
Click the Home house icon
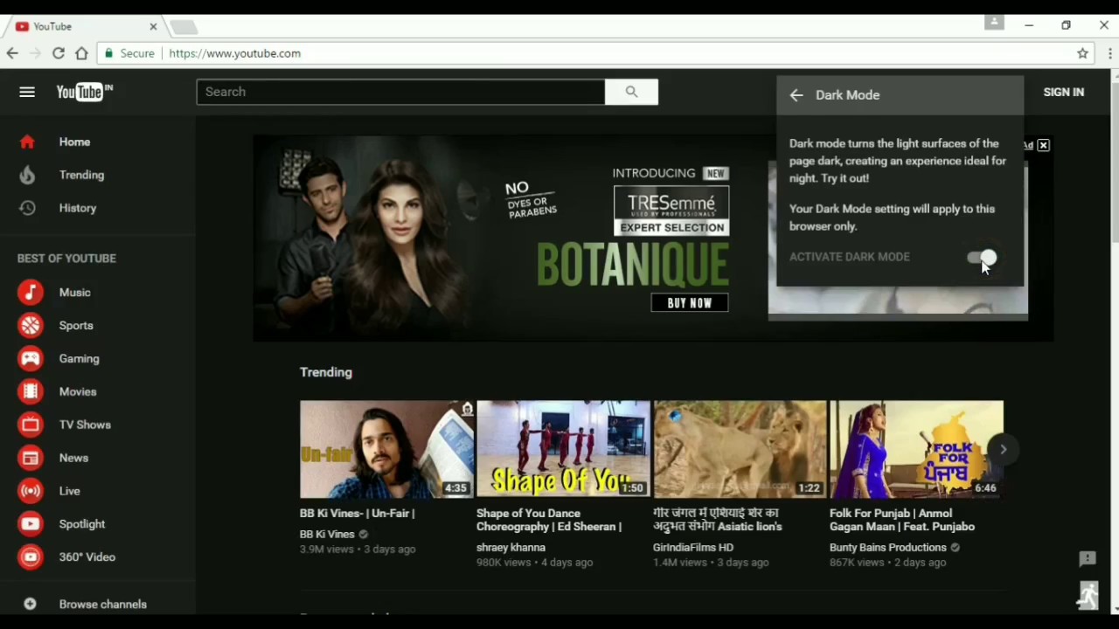(27, 142)
